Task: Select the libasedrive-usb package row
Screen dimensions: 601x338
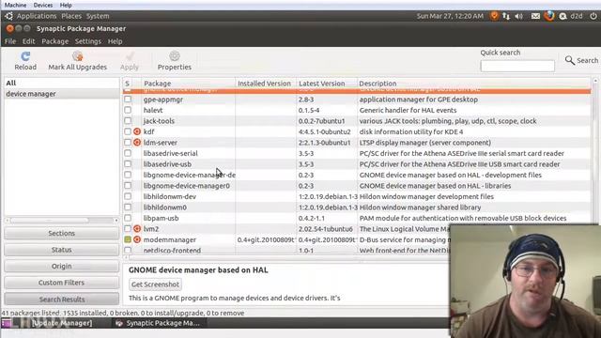Action: pyautogui.click(x=357, y=164)
